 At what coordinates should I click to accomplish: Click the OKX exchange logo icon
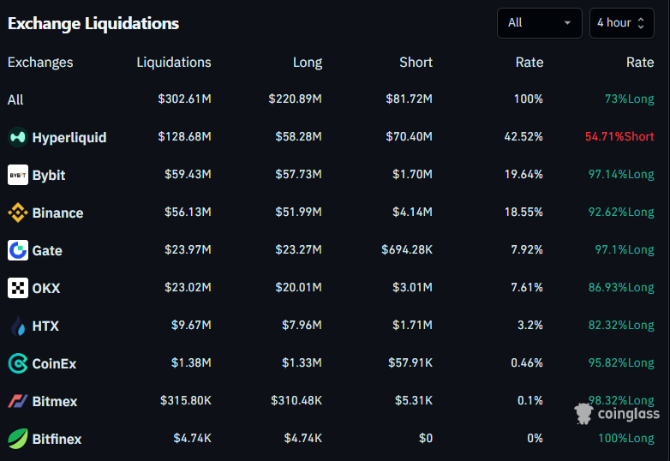click(x=18, y=288)
